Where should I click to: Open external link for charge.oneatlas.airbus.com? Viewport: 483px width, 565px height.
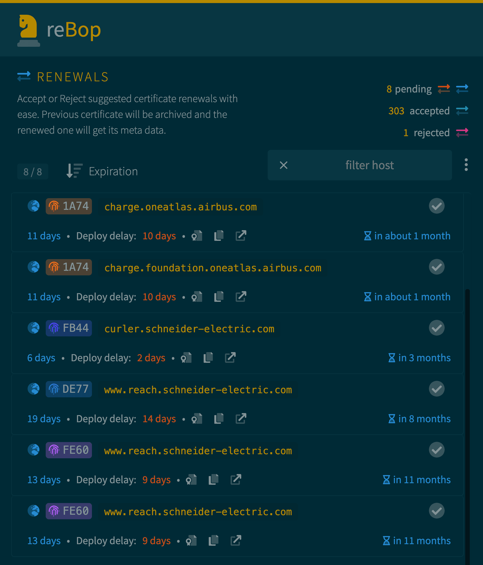coord(241,236)
